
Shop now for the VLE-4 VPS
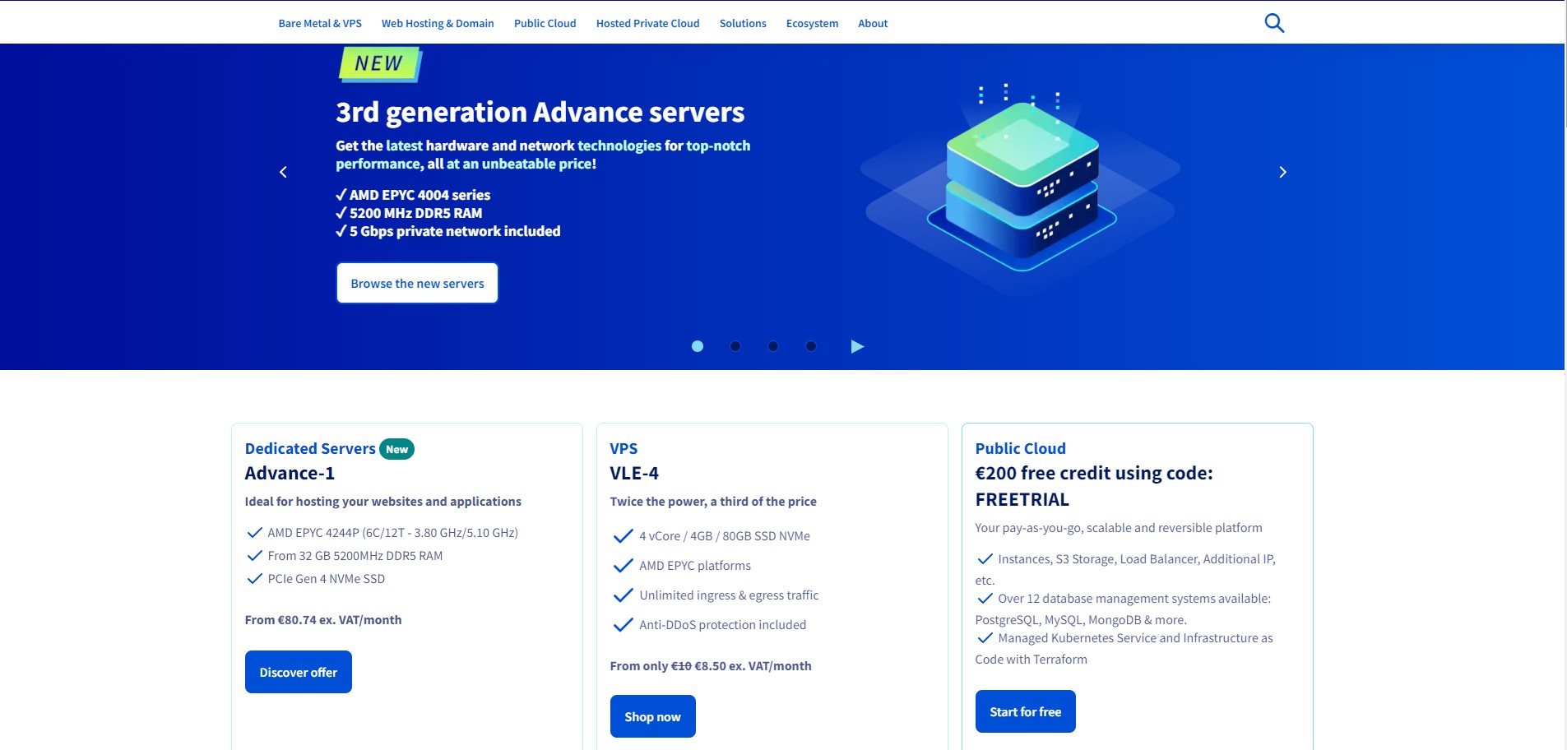652,715
